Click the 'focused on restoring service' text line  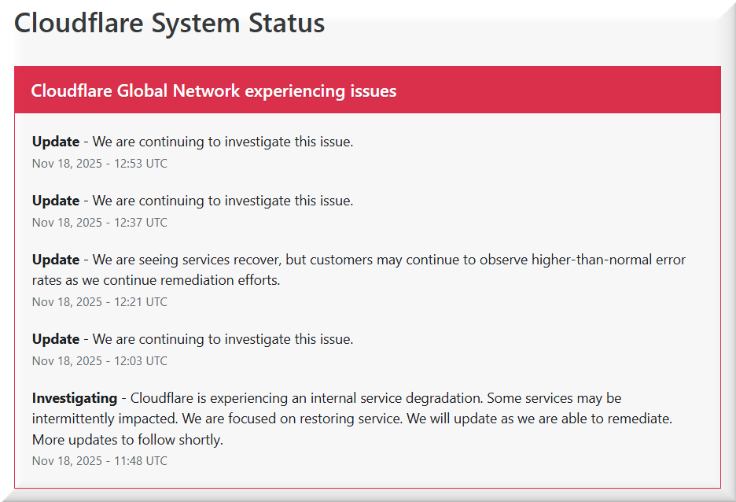[351, 419]
